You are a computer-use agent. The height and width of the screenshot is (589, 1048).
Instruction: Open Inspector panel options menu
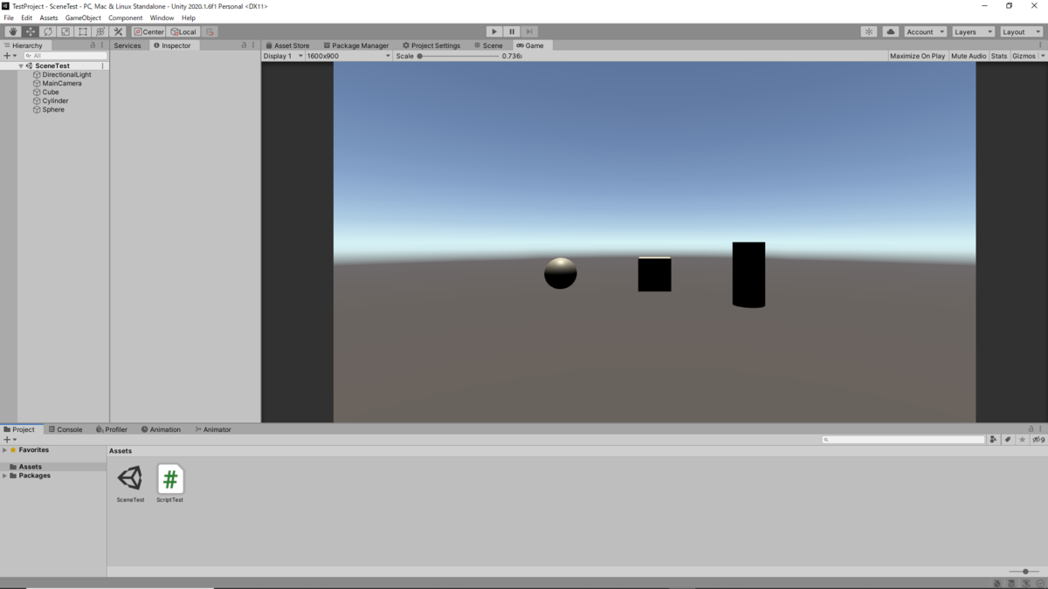point(253,45)
